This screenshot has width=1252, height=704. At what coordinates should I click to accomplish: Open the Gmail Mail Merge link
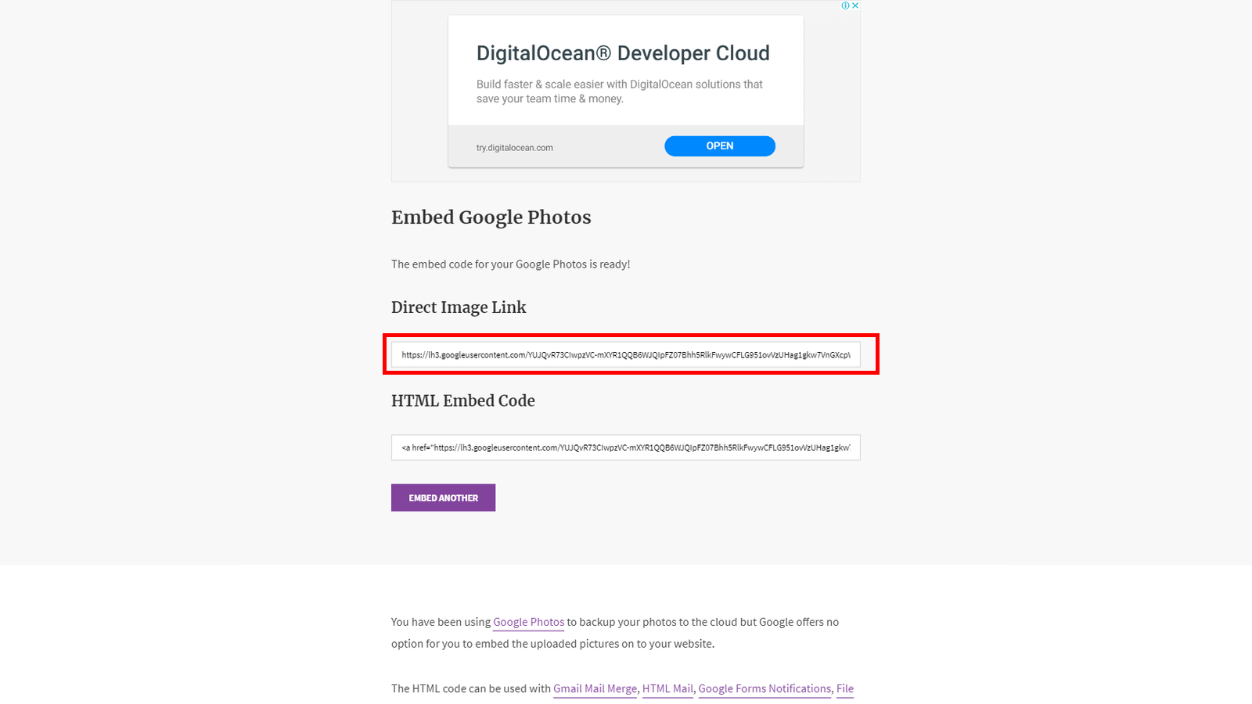tap(594, 688)
